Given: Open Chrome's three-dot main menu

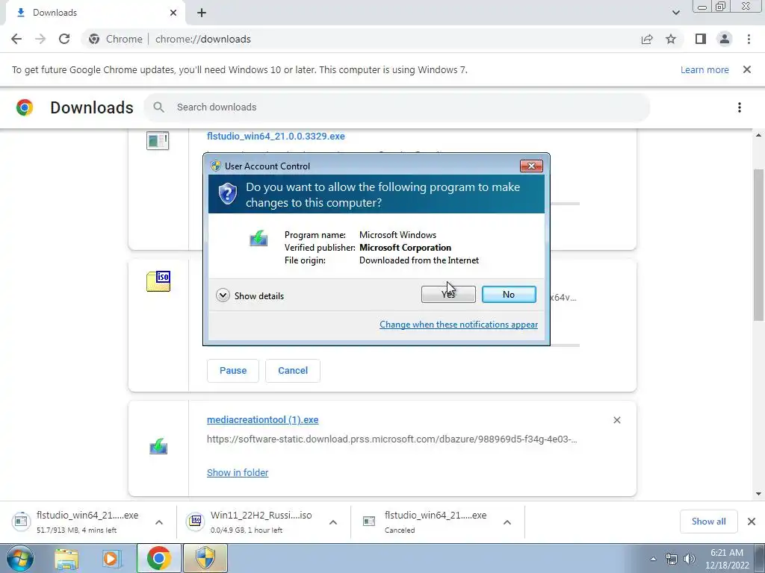Looking at the screenshot, I should pyautogui.click(x=749, y=39).
